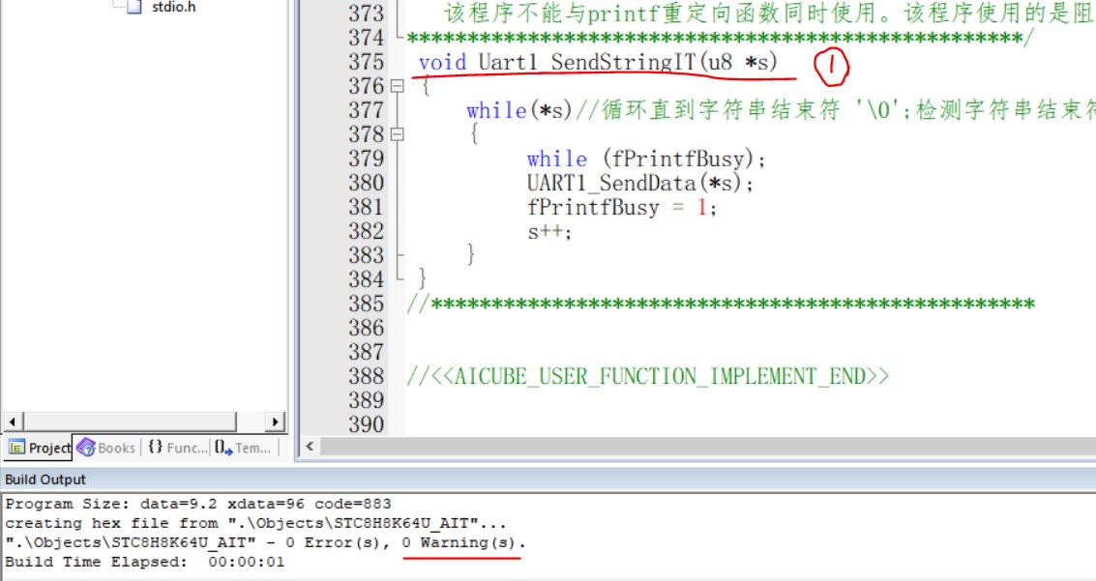Click project panel scroll right arrow
This screenshot has height=581, width=1096.
276,421
